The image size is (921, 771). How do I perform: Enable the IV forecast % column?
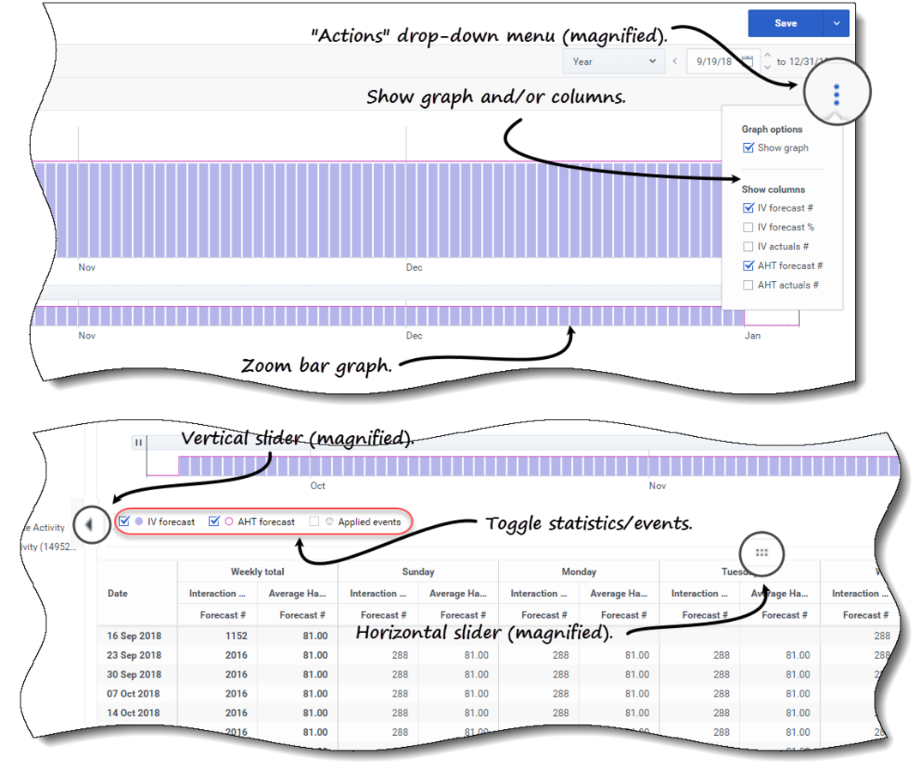point(749,227)
